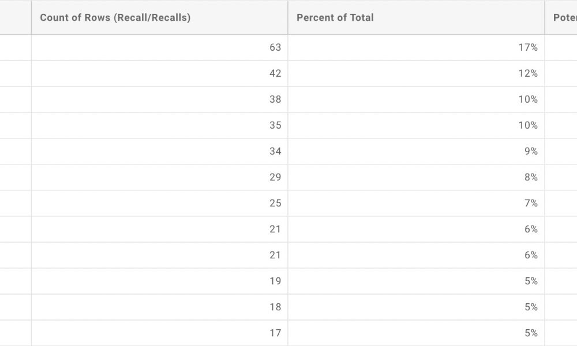Sort by Count of Rows (Recall/Recalls) header

[x=159, y=18]
